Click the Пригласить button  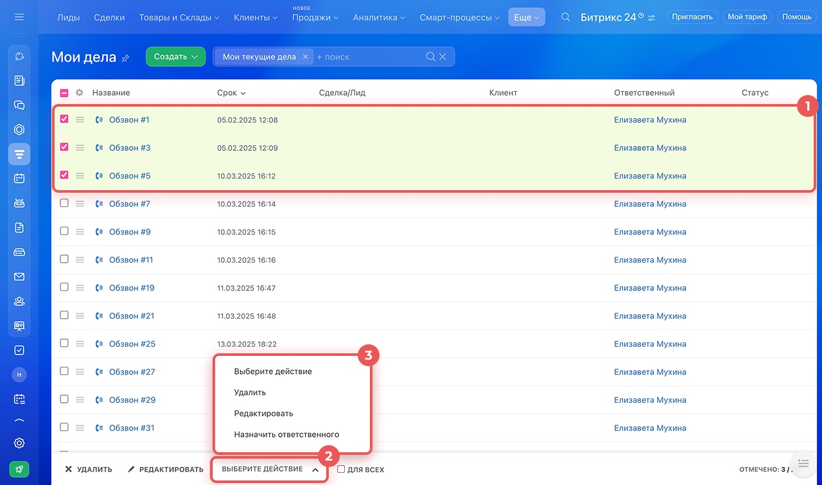pos(692,17)
